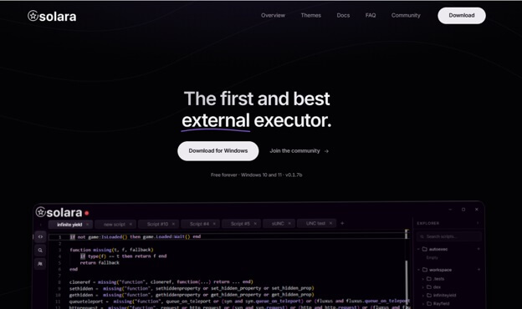Open the Docs navigation link
The height and width of the screenshot is (309, 522).
[x=343, y=15]
